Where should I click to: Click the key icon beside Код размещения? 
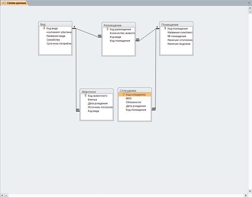pos(107,29)
